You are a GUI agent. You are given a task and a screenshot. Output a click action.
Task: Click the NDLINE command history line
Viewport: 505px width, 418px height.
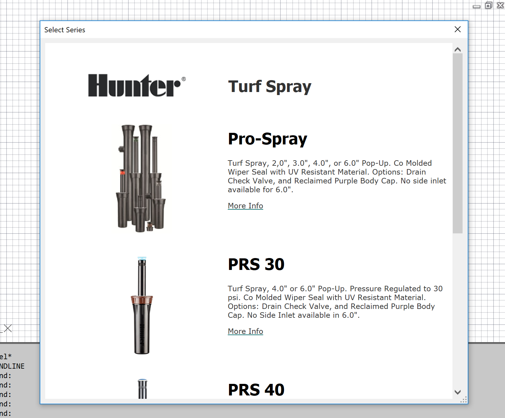point(12,366)
